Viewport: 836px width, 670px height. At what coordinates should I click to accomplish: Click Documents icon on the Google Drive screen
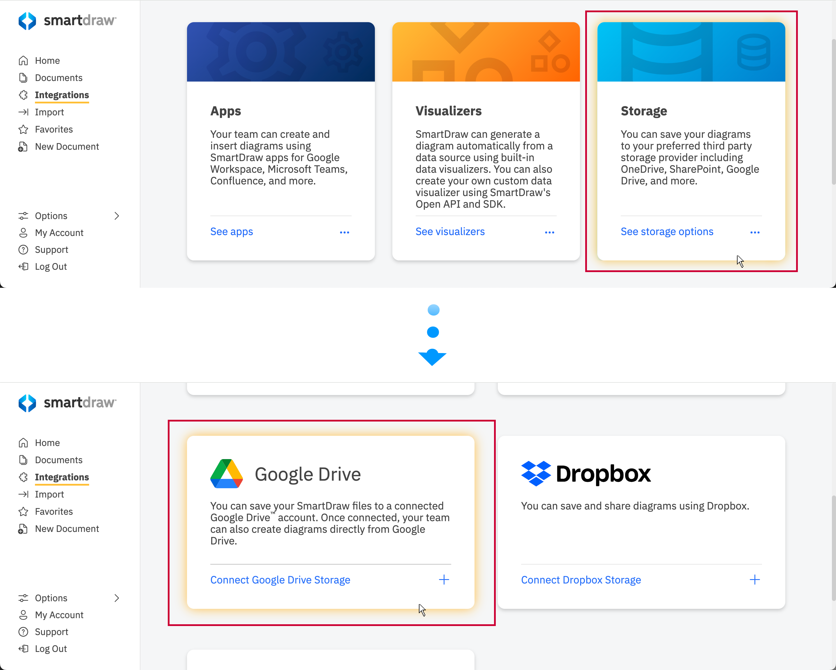pos(23,460)
